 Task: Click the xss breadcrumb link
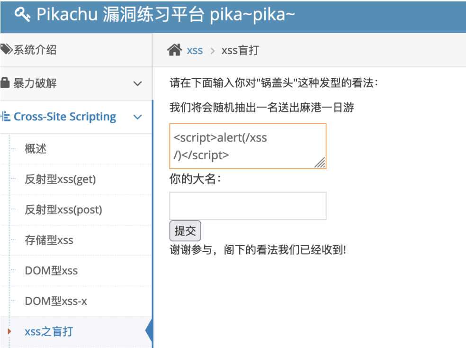click(195, 51)
